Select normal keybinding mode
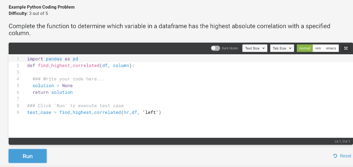This screenshot has height=167, width=353. [305, 48]
